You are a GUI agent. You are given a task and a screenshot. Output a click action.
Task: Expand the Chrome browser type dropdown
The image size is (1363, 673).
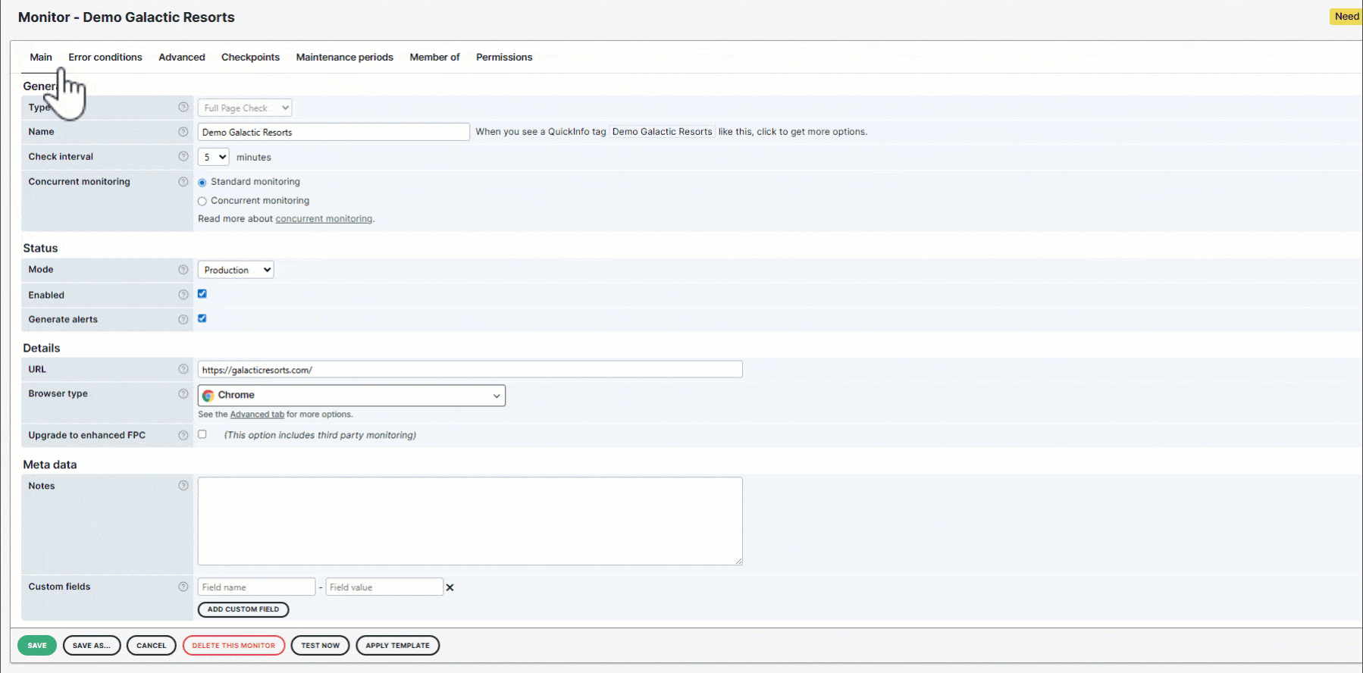(351, 396)
